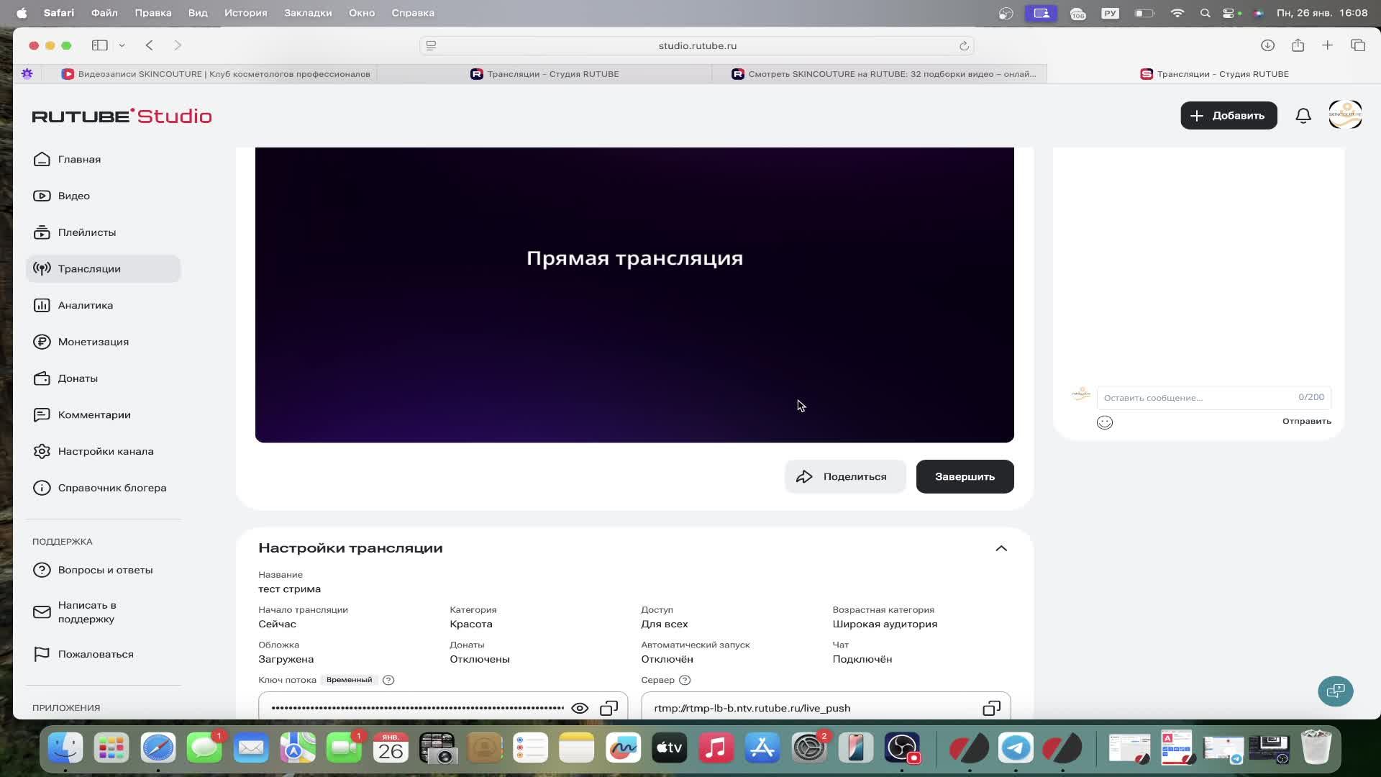Click the Добавить button
This screenshot has width=1381, height=777.
[x=1228, y=116]
